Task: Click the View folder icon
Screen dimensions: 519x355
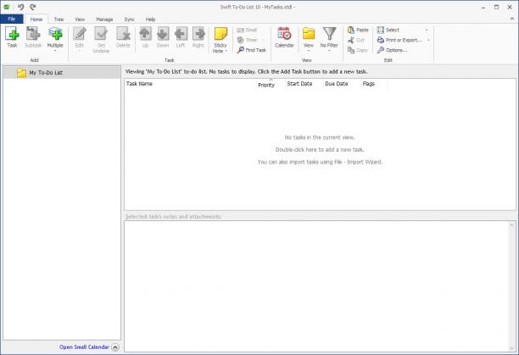Action: [x=309, y=34]
